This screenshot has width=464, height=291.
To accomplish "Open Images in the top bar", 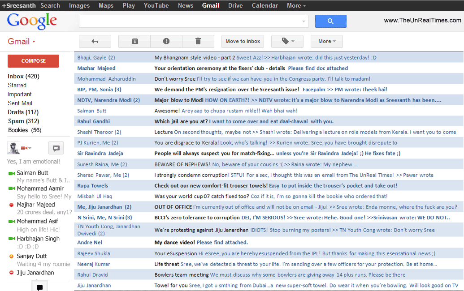I will 79,6.
